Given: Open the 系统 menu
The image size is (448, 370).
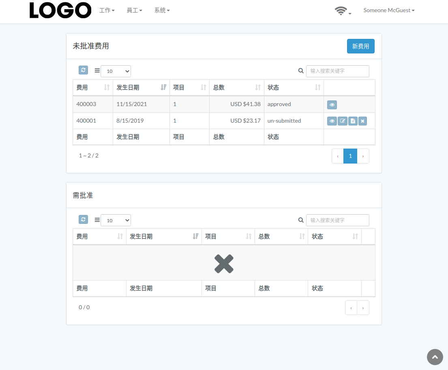Looking at the screenshot, I should [x=162, y=10].
